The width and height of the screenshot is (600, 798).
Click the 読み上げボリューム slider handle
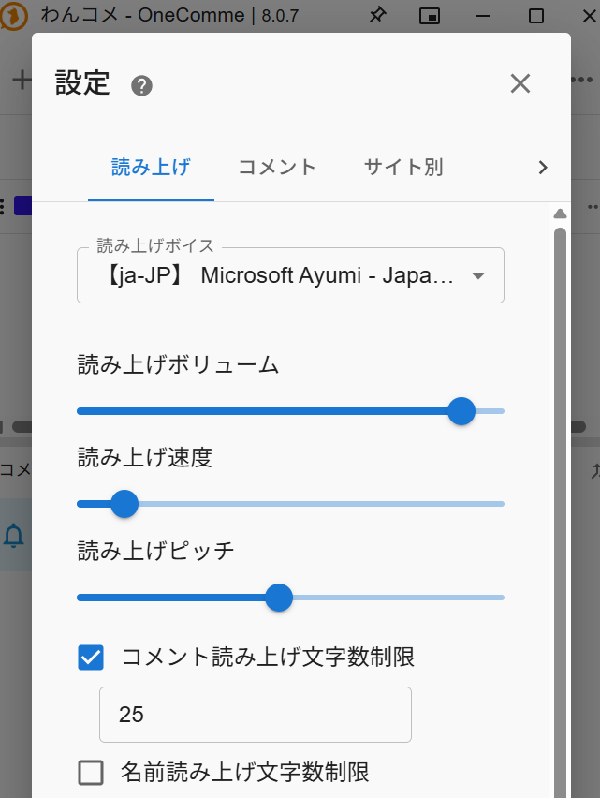(x=461, y=411)
